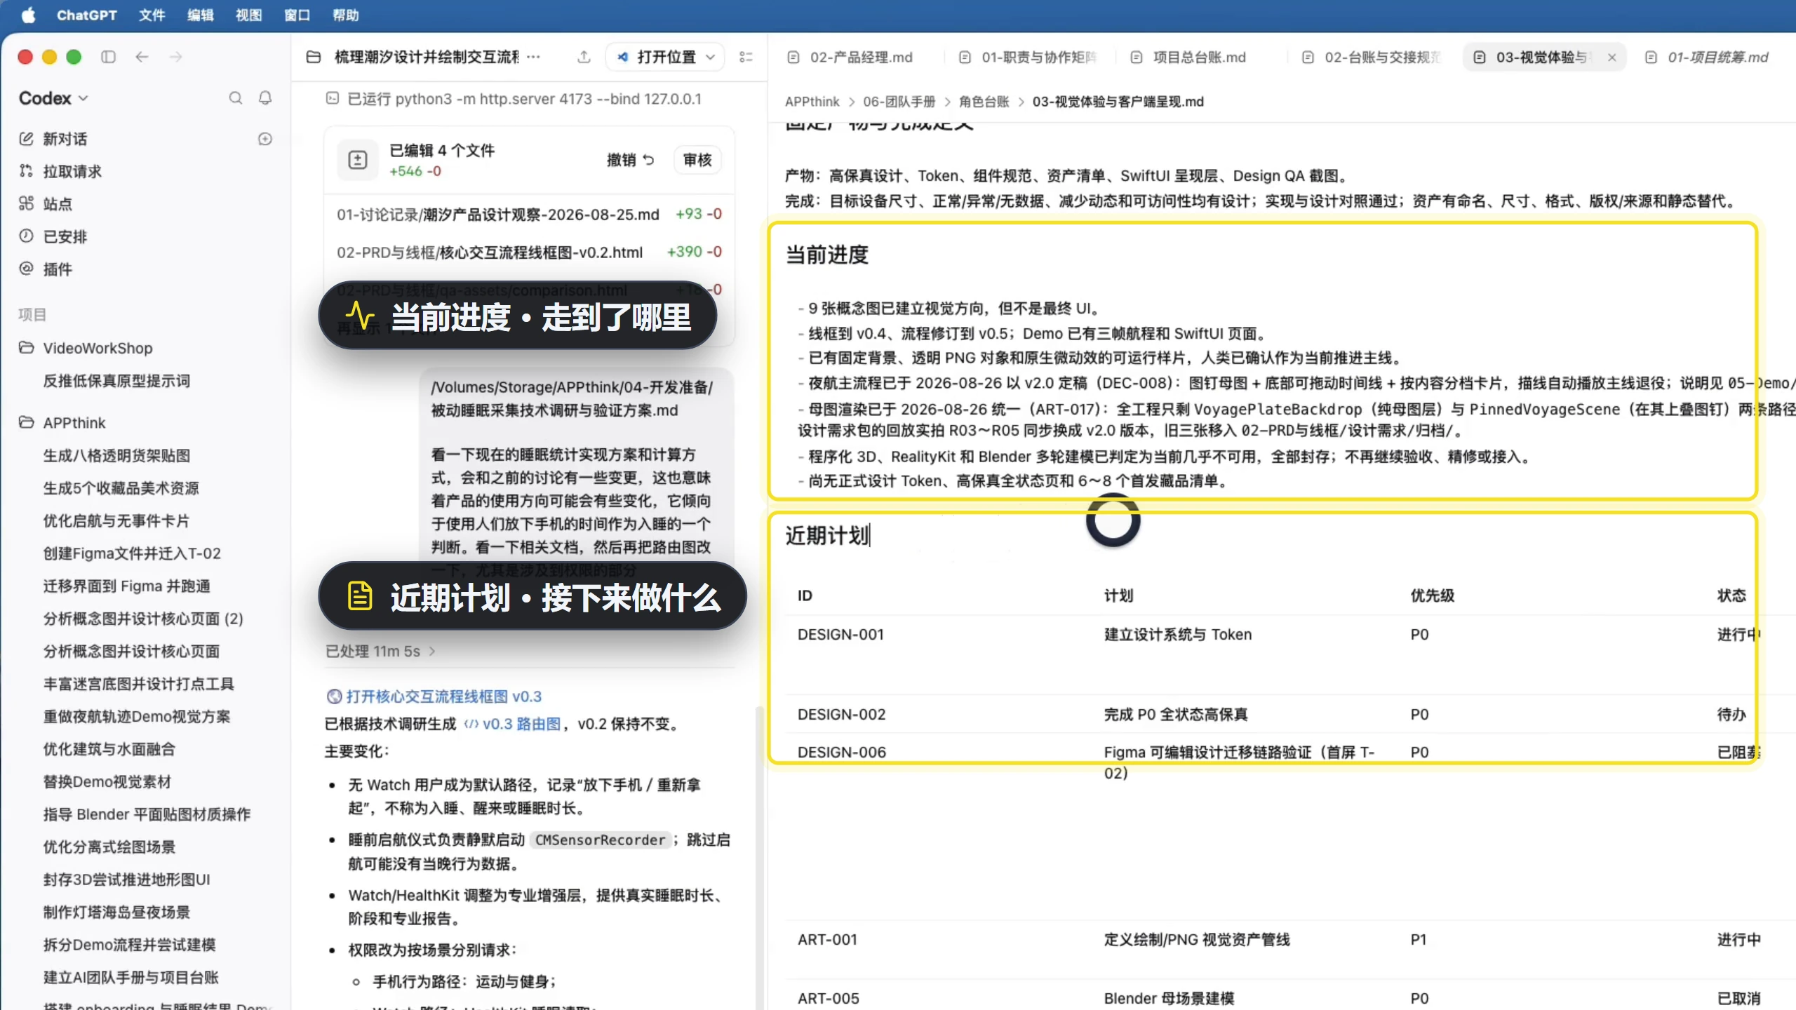Open notifications bell icon
Image resolution: width=1796 pixels, height=1010 pixels.
(x=265, y=97)
